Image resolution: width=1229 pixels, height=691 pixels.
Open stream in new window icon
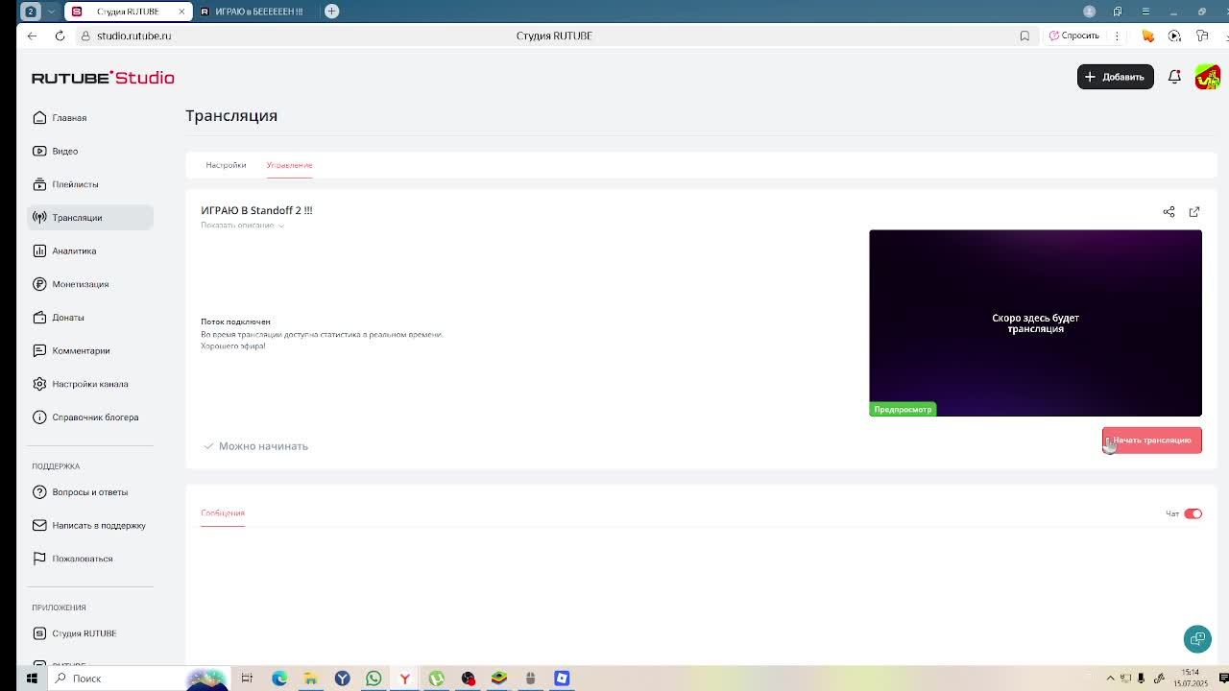tap(1194, 211)
